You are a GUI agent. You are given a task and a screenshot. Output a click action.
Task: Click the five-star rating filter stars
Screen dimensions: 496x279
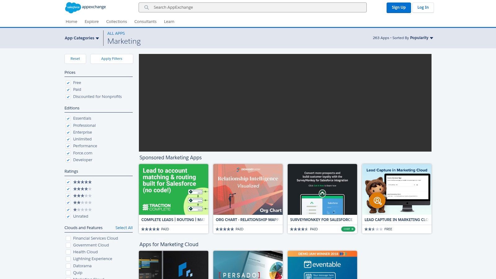click(82, 182)
